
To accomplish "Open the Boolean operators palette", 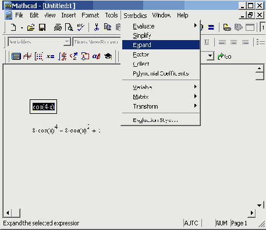I will (74, 56).
